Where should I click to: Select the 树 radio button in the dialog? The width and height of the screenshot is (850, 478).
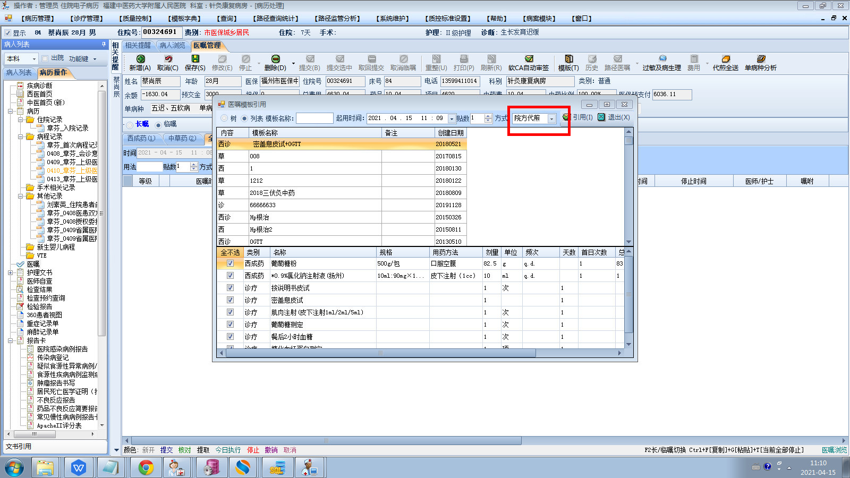(x=224, y=118)
